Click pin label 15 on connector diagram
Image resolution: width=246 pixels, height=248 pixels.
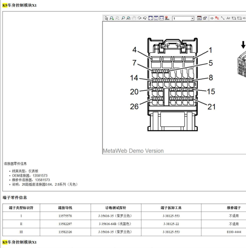coord(211,92)
